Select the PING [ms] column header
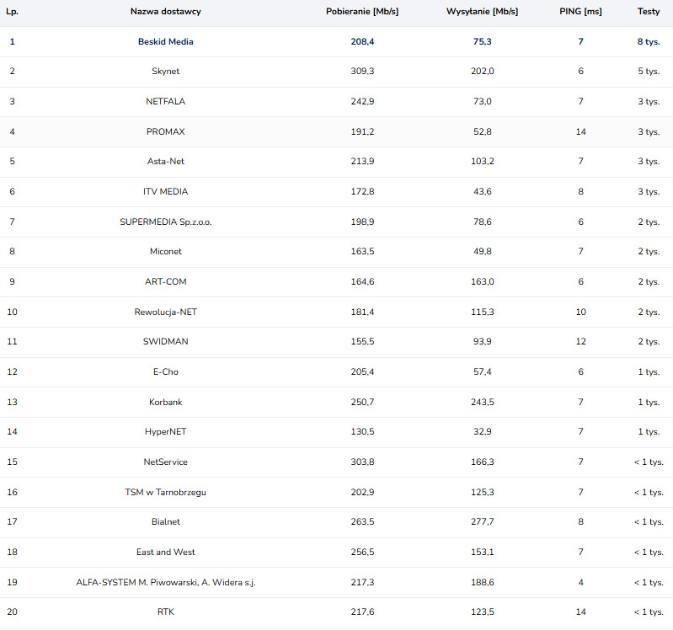The image size is (673, 630). point(580,12)
